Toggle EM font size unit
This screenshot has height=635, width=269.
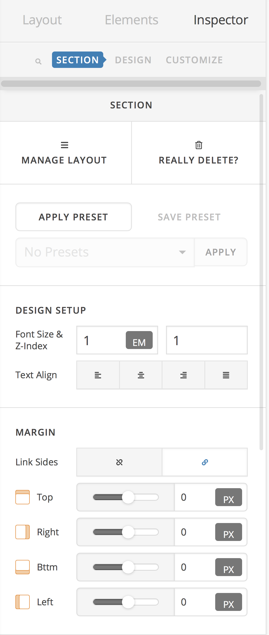pyautogui.click(x=139, y=340)
